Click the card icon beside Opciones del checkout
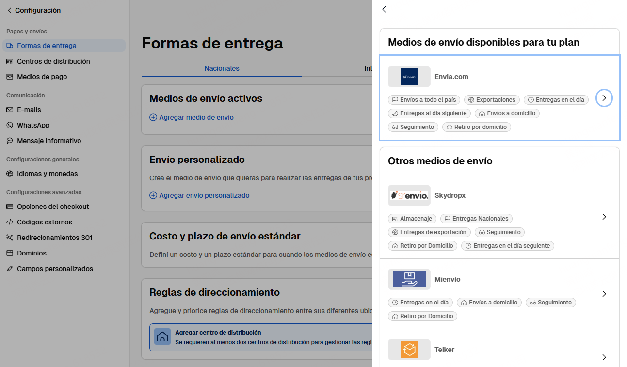Image resolution: width=627 pixels, height=367 pixels. (x=10, y=207)
